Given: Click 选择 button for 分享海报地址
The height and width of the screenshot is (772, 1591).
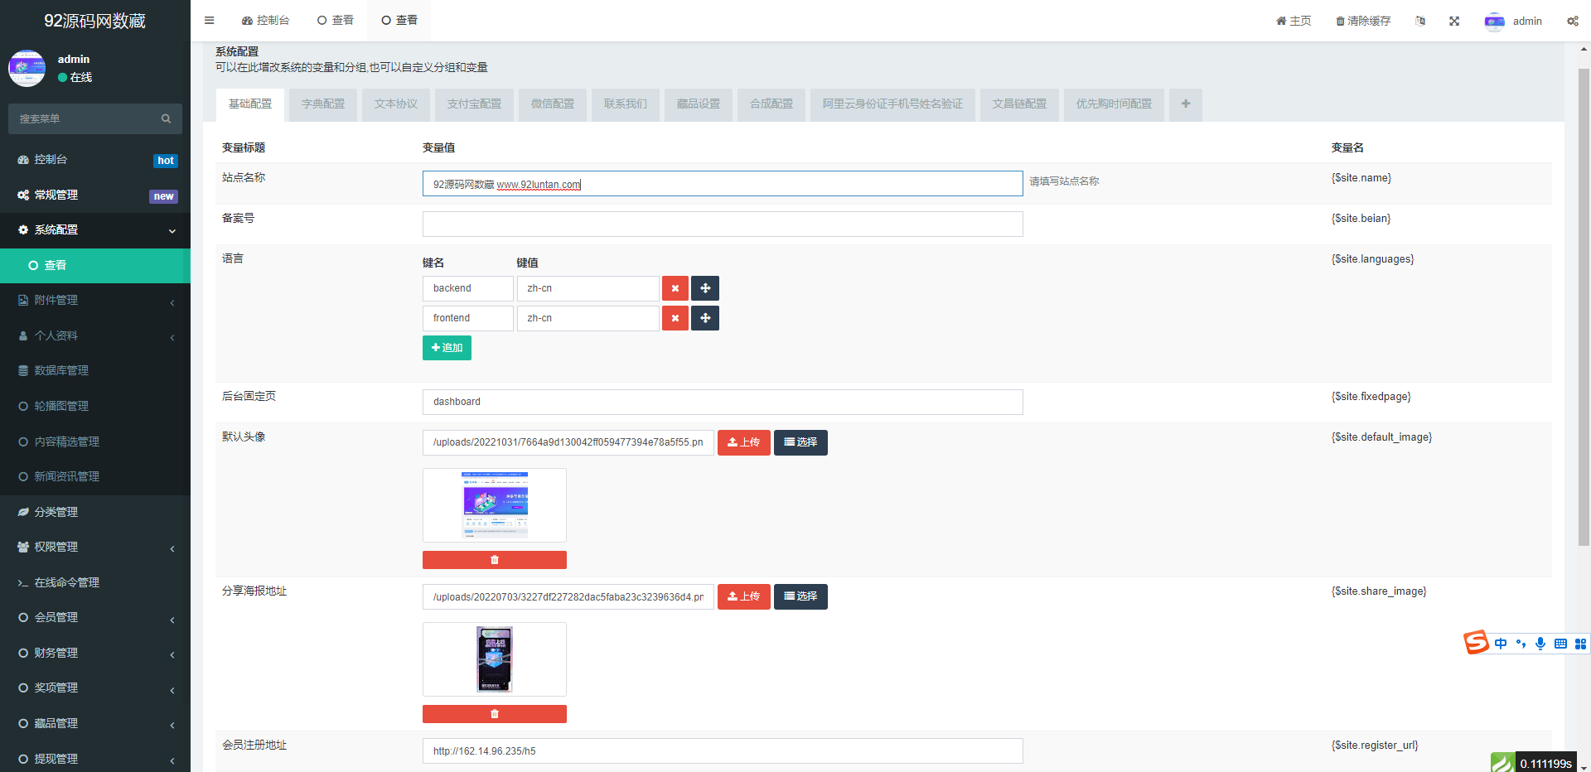Looking at the screenshot, I should 800,596.
